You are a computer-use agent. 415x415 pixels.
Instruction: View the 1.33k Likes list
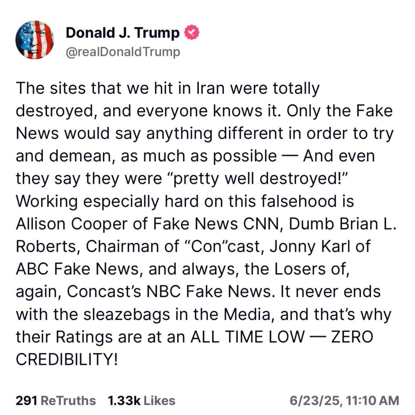[142, 400]
